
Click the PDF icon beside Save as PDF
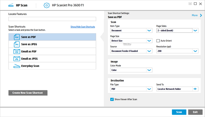17,37
